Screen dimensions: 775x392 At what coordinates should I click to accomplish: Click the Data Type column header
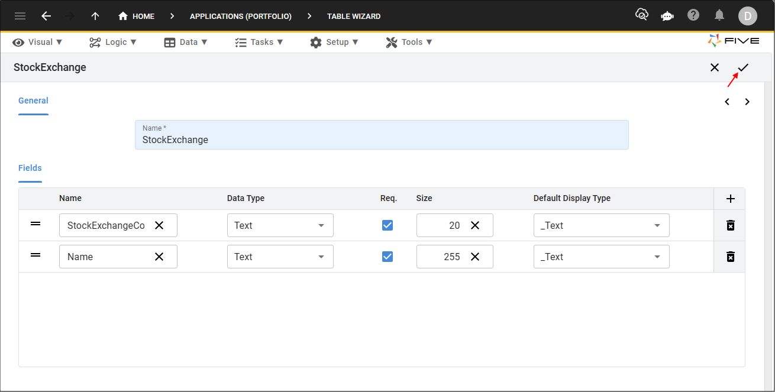(x=246, y=199)
